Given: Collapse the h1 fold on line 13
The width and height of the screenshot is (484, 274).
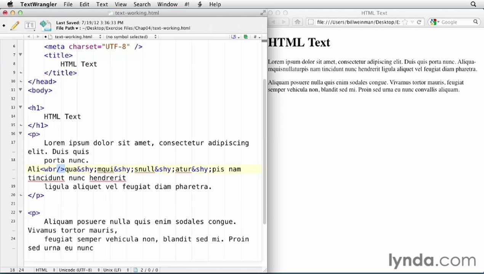Looking at the screenshot, I should click(x=21, y=107).
